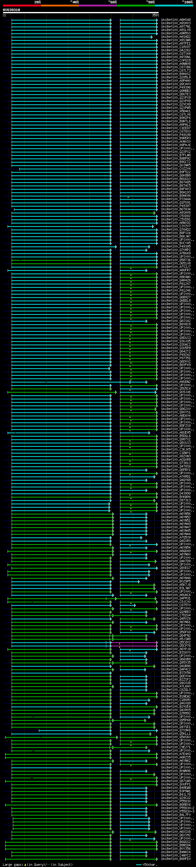Select the UniRef100_C0PQI8 label
This screenshot has width=196, height=867.
click(x=176, y=61)
